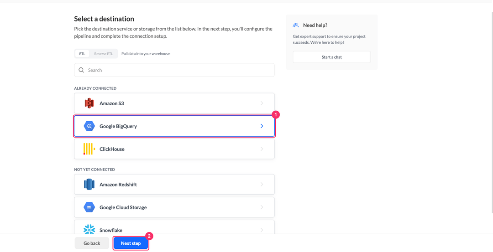
Task: Click the Need help people icon
Action: point(295,25)
